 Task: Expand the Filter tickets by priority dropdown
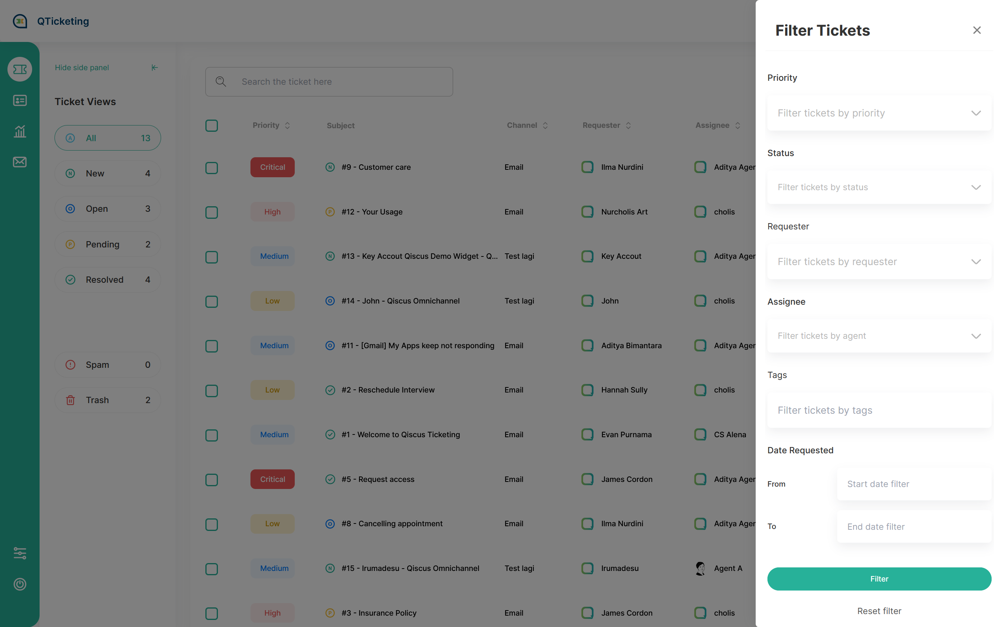(879, 113)
